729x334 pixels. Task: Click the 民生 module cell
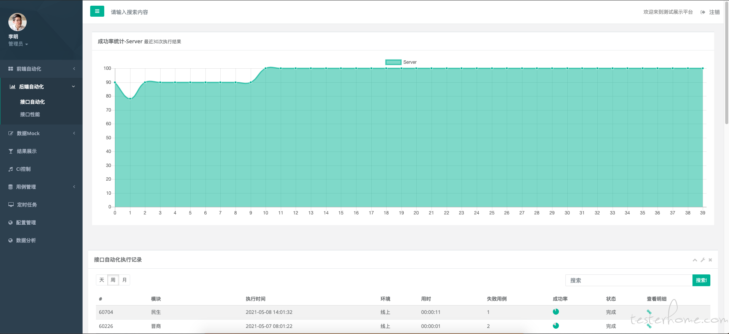coord(156,312)
